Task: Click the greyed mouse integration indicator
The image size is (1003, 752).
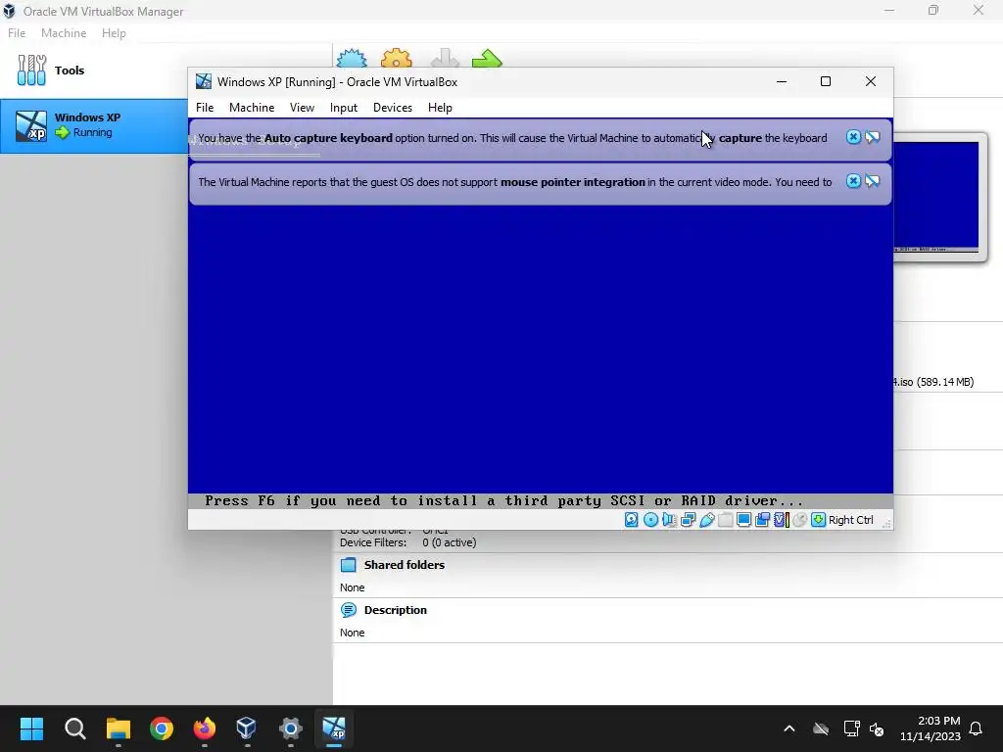Action: point(799,520)
